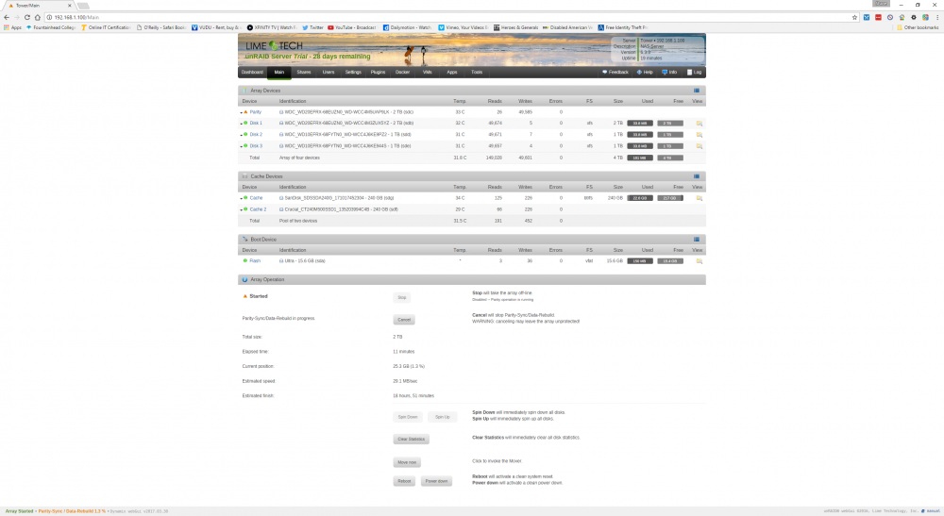Toggle the Array Devices view icon

697,91
